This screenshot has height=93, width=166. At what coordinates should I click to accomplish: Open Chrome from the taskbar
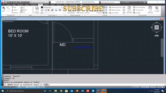tap(61, 91)
